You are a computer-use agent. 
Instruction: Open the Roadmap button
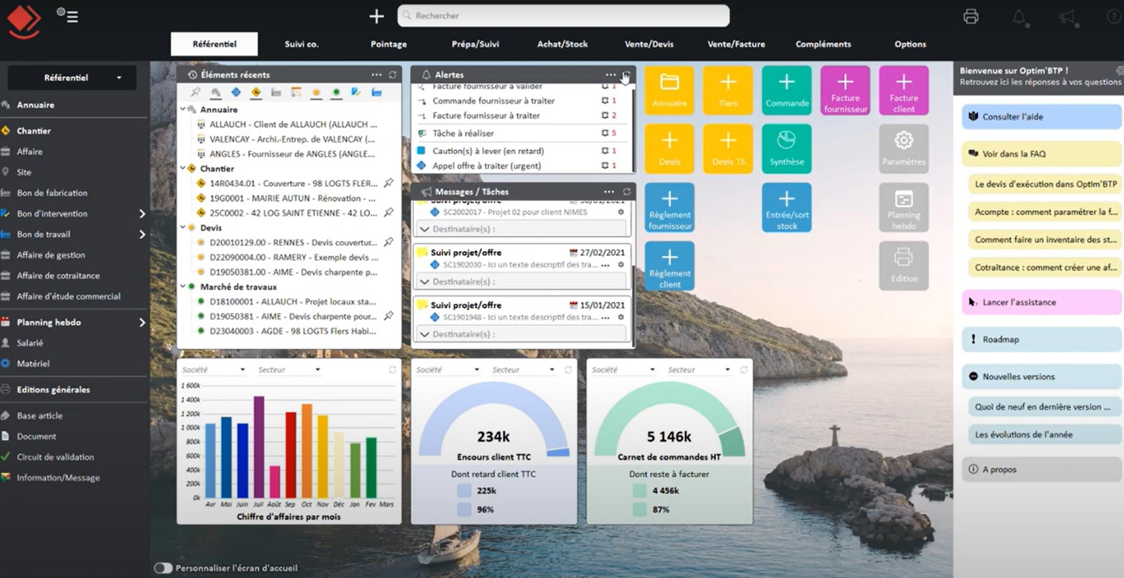point(1042,339)
